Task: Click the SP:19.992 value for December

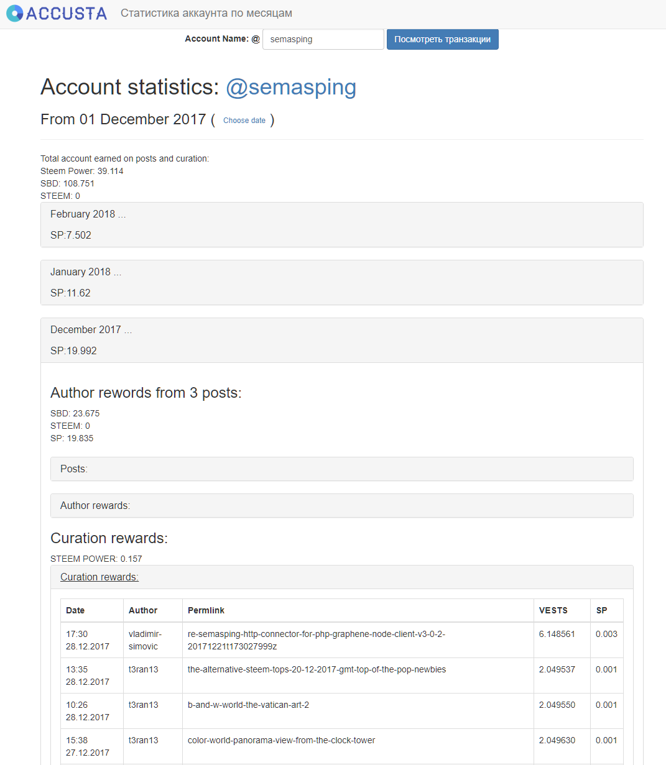Action: click(73, 350)
